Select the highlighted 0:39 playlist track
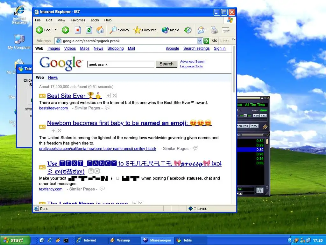Viewport: 326px width, 245px height. point(251,150)
